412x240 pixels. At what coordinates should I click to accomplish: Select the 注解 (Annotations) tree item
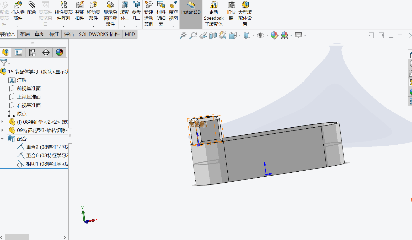22,80
